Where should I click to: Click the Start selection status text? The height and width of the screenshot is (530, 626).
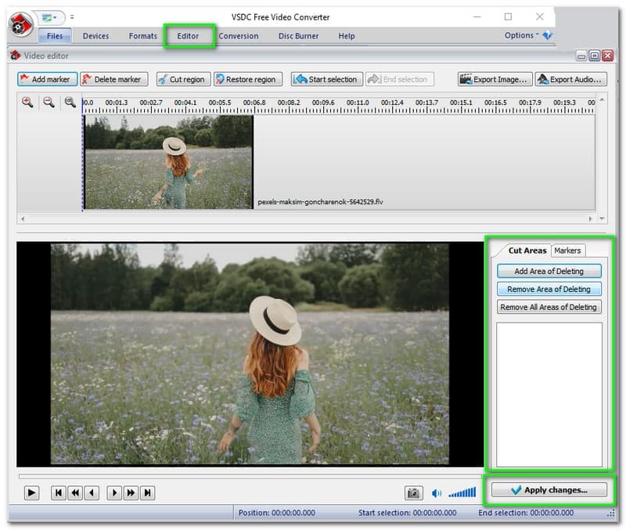tap(407, 513)
